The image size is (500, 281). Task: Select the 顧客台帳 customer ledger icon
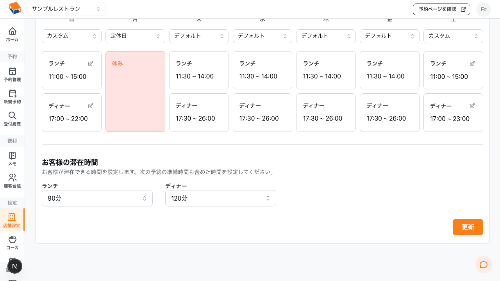(12, 180)
